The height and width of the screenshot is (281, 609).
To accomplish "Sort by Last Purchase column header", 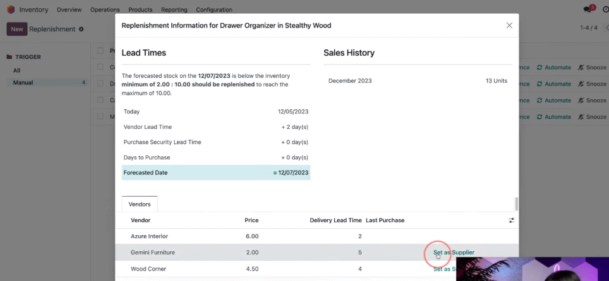I will [x=385, y=220].
